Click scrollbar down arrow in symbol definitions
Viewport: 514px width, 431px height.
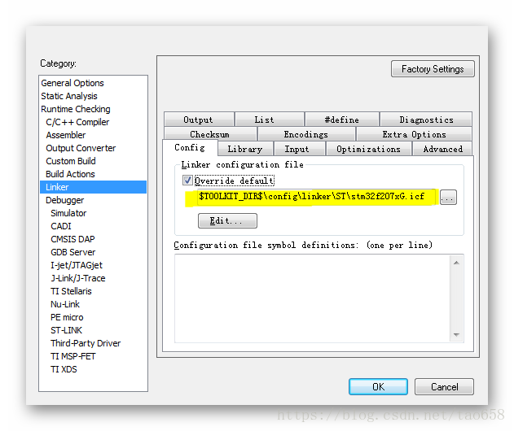[x=456, y=334]
